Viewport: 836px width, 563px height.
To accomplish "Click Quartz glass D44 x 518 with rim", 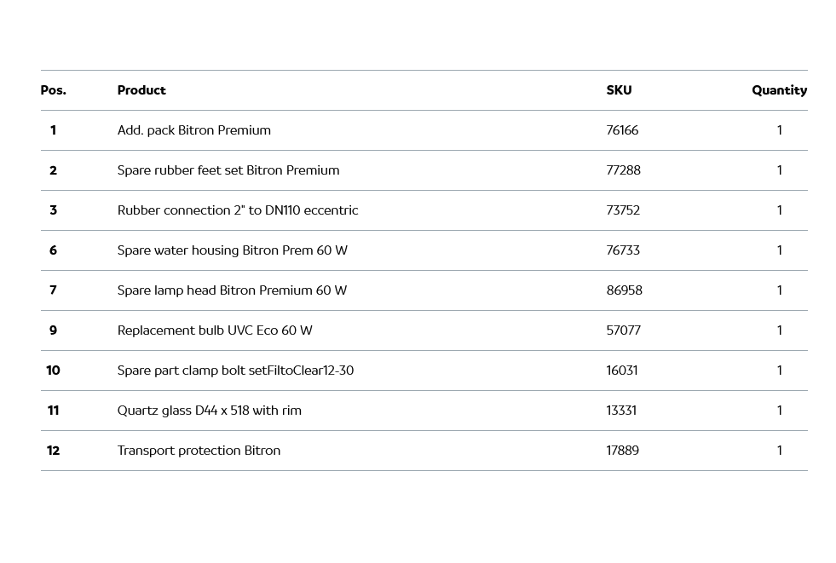I will point(210,411).
